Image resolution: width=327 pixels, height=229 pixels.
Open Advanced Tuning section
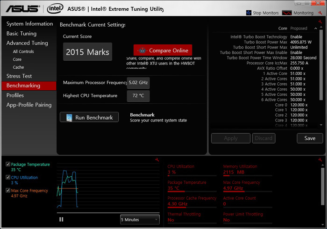pyautogui.click(x=27, y=43)
